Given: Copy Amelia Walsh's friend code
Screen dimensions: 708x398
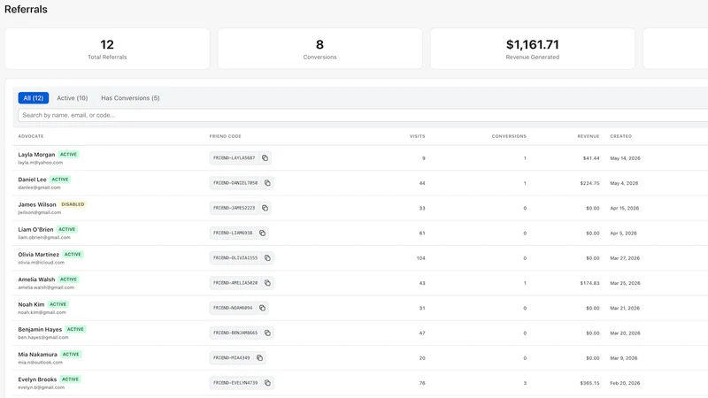Looking at the screenshot, I should tap(267, 283).
